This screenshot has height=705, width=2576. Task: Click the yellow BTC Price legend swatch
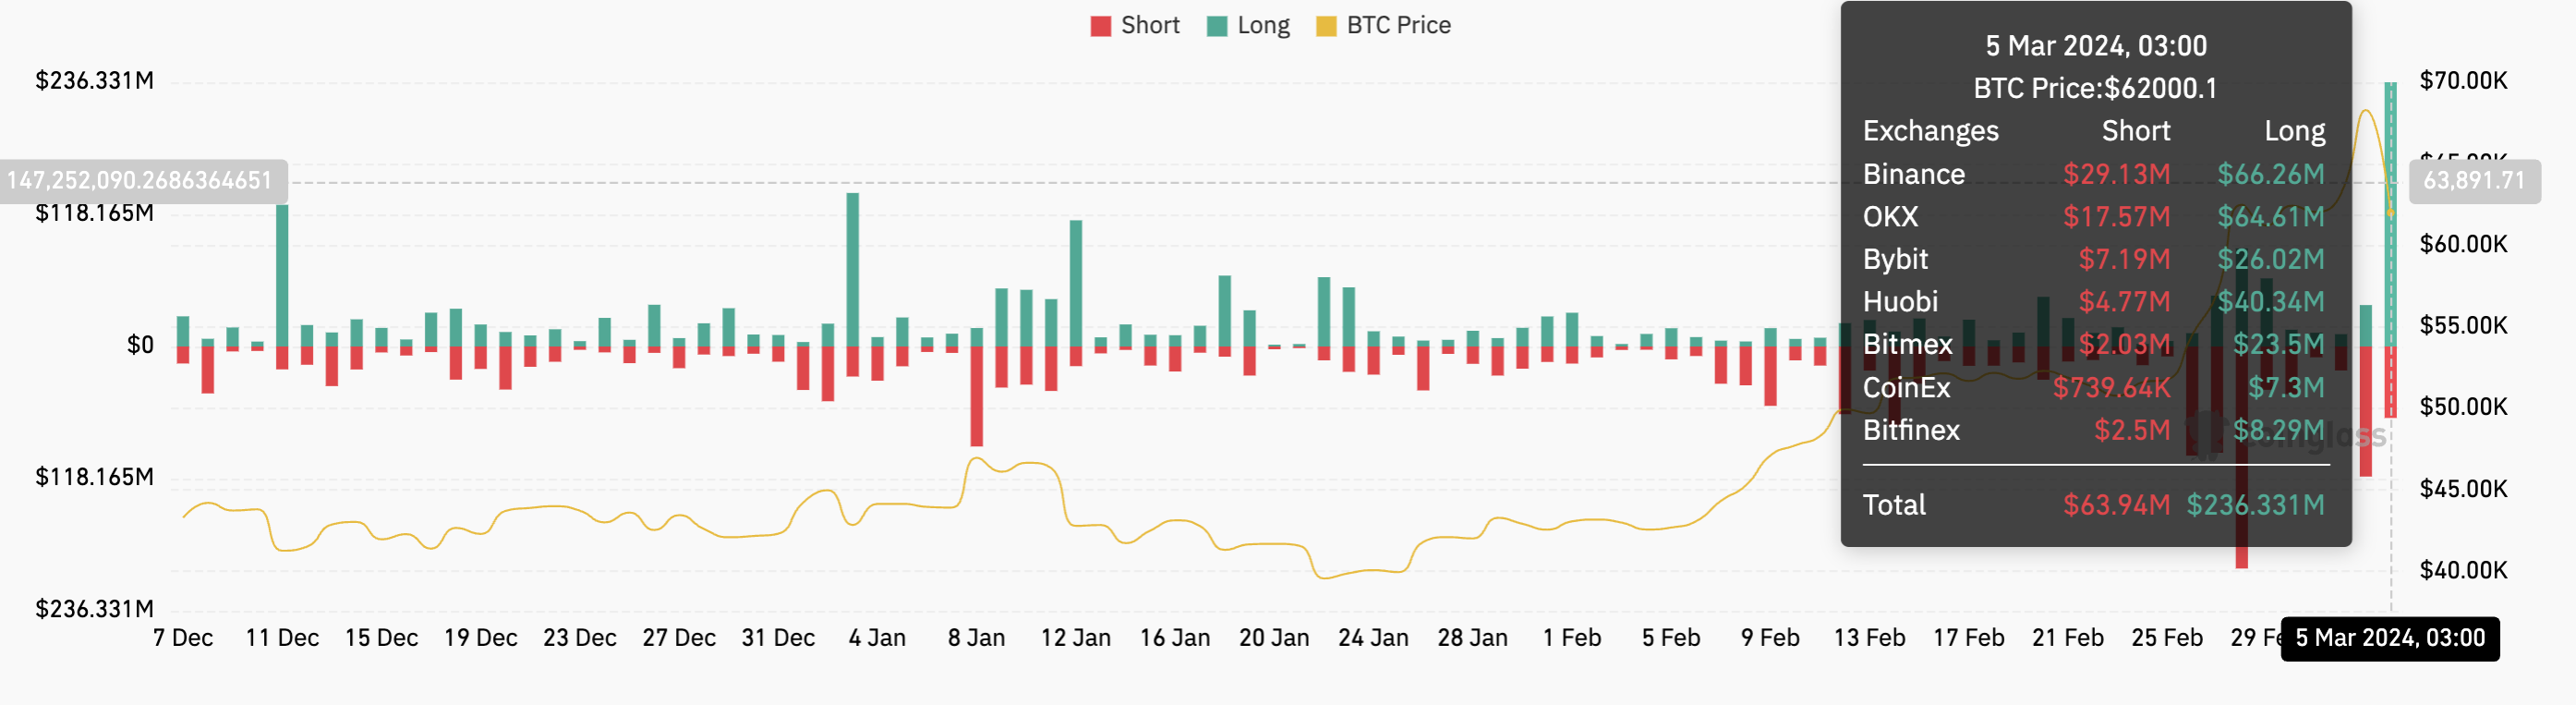(1326, 26)
